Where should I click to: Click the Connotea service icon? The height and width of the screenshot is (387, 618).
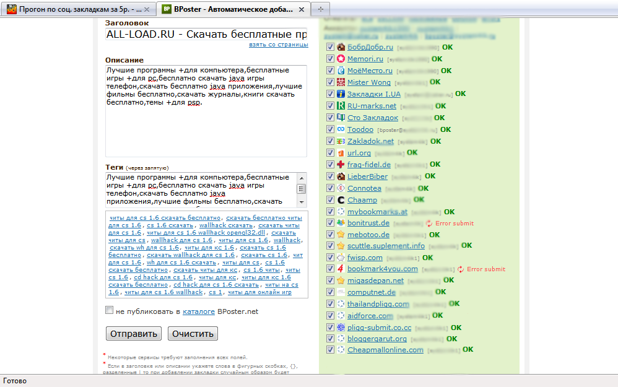coord(341,188)
